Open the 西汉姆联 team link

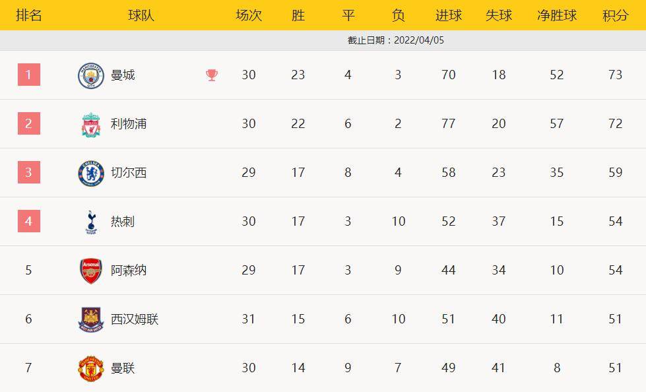(x=135, y=319)
